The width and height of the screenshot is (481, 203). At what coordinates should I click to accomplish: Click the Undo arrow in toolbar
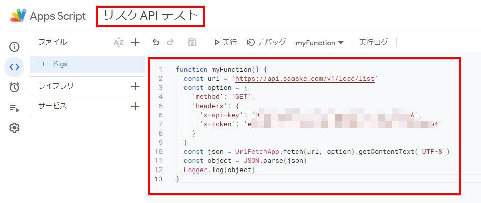pyautogui.click(x=156, y=43)
